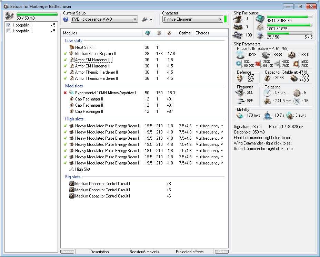The width and height of the screenshot is (320, 257).
Task: Click the targeting range icon 57.5 km
Action: coord(267,93)
